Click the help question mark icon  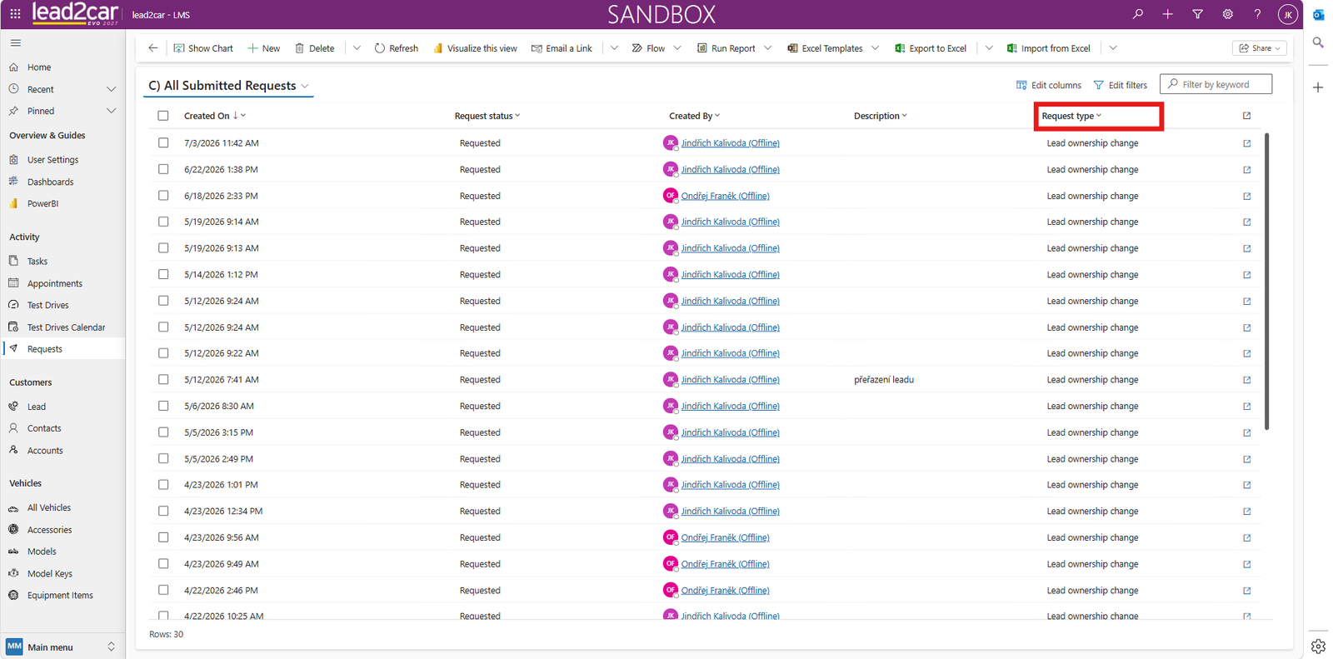1257,14
